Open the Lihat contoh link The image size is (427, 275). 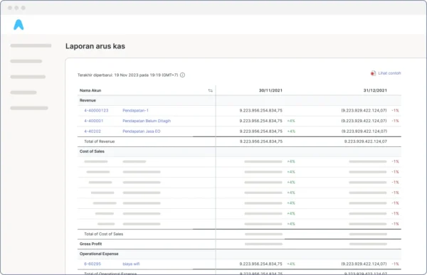click(x=389, y=73)
